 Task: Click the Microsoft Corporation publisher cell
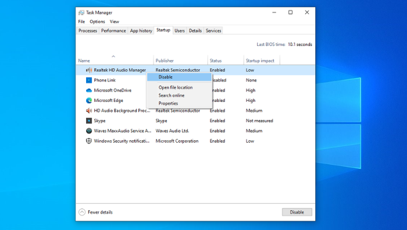click(x=177, y=141)
